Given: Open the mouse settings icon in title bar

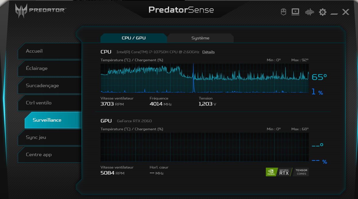Looking at the screenshot, I should tap(283, 12).
